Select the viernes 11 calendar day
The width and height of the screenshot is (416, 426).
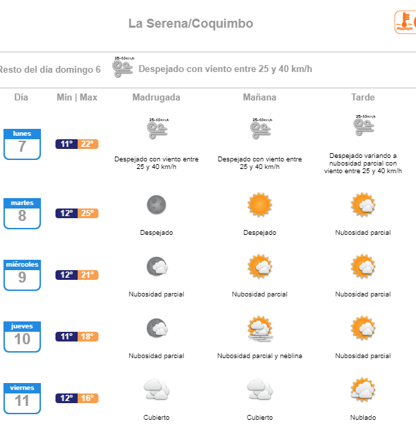pos(21,398)
